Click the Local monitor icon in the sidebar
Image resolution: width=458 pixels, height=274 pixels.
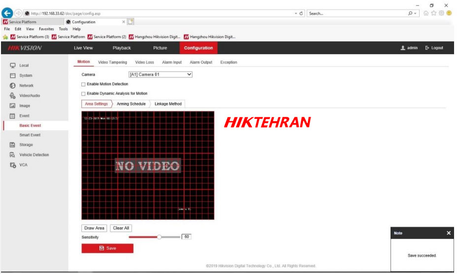point(13,66)
